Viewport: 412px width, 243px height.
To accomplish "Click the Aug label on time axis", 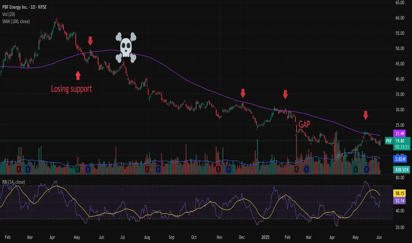I will pyautogui.click(x=147, y=237).
